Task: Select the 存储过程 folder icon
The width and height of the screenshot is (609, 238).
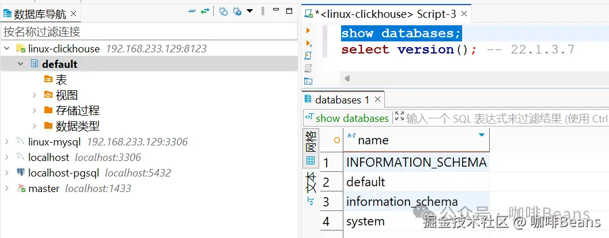Action: click(48, 110)
